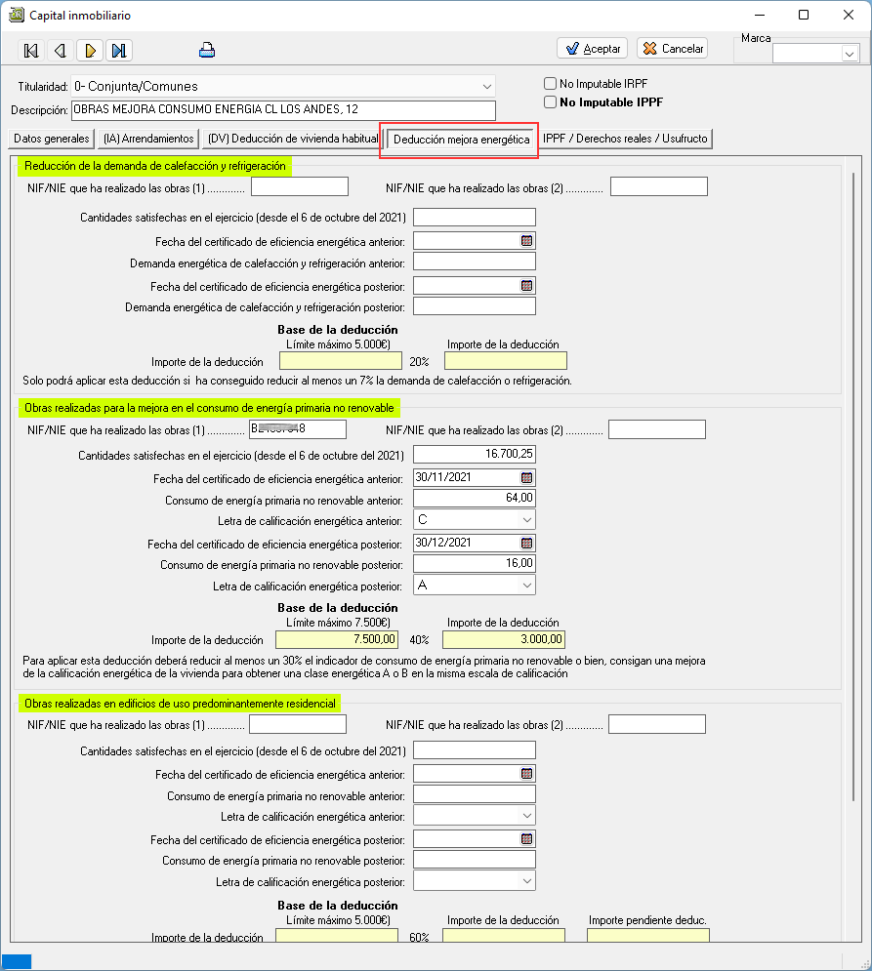Open calendar for residential buildings previous certificate date
This screenshot has width=872, height=971.
[x=526, y=774]
